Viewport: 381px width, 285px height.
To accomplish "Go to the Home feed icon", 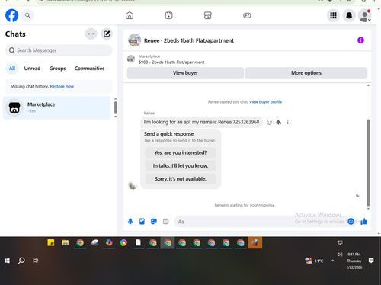I will click(130, 15).
